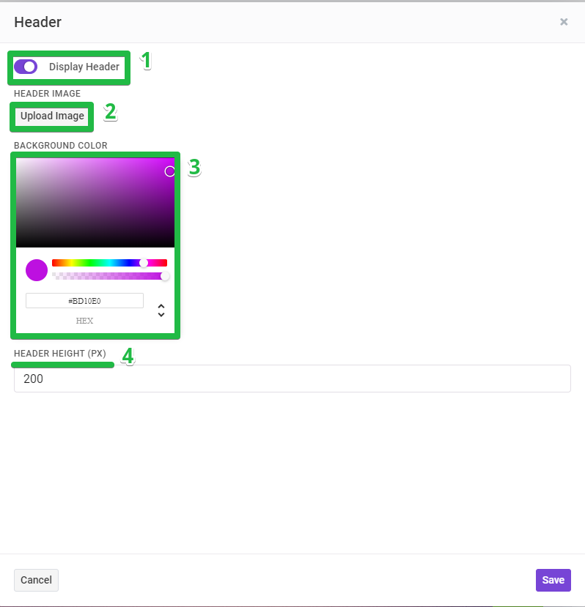585x607 pixels.
Task: Click the HEX label under the color input
Action: point(84,321)
